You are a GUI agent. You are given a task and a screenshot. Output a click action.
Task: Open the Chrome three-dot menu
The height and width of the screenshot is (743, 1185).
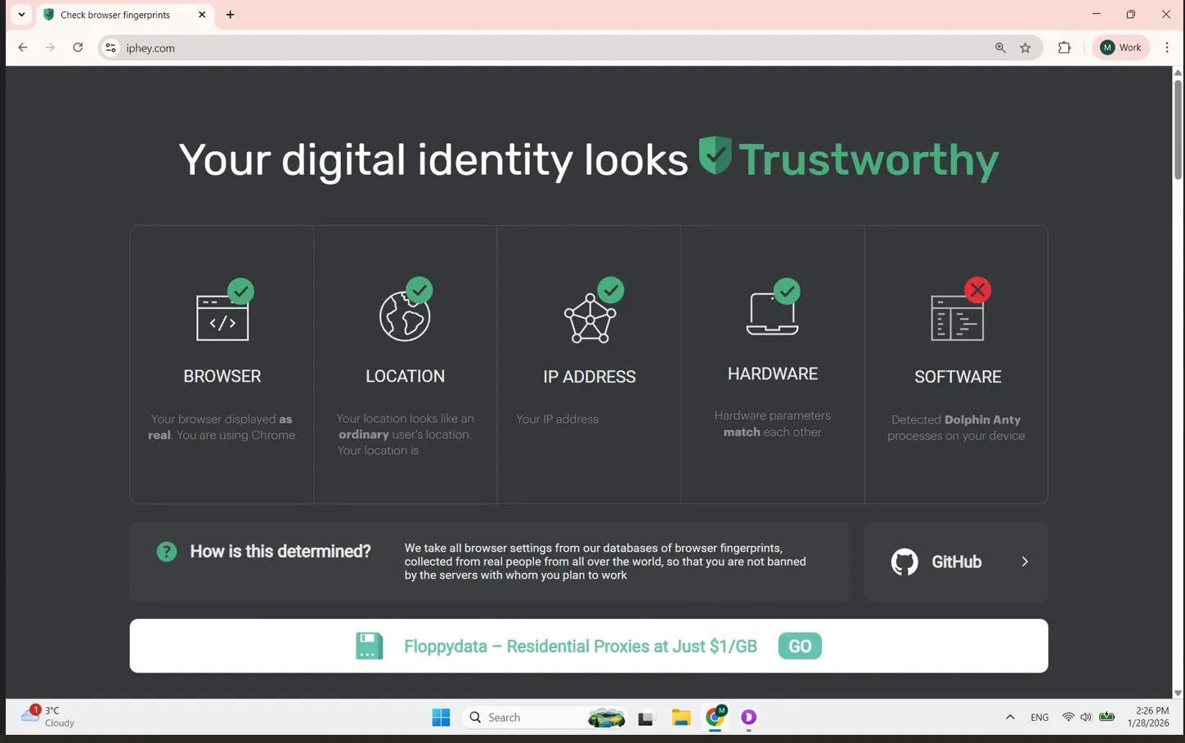point(1167,47)
